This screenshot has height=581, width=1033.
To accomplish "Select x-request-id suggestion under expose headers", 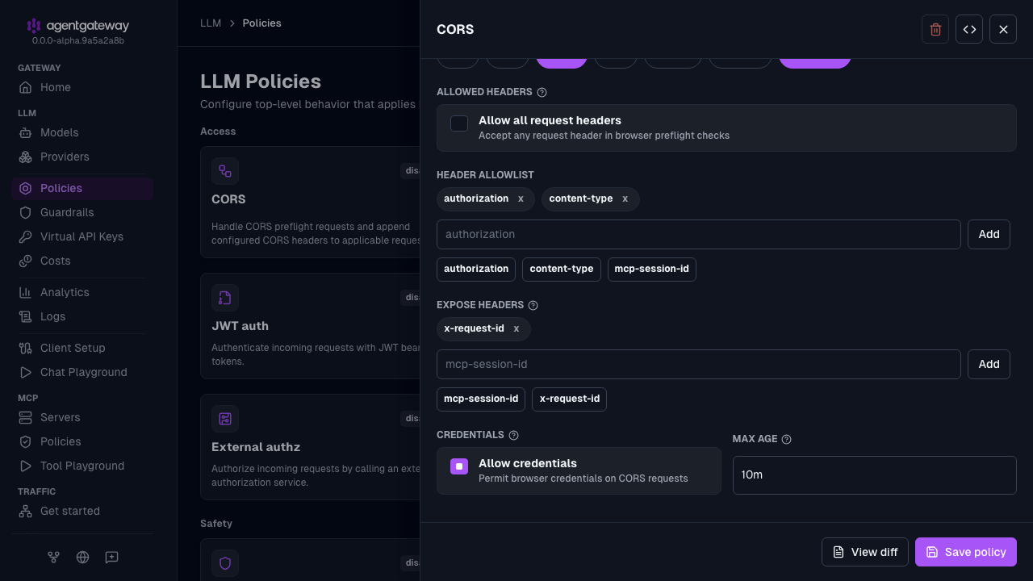I will 570,399.
